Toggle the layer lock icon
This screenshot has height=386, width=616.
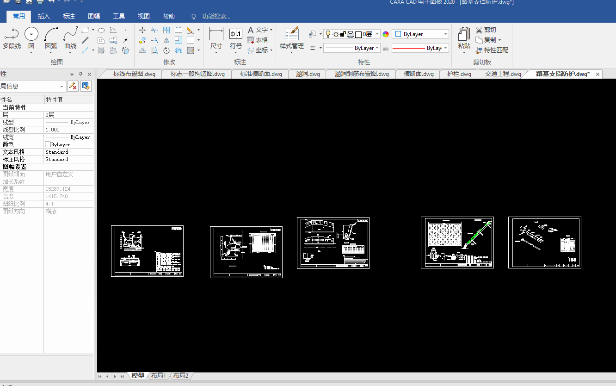tap(343, 34)
